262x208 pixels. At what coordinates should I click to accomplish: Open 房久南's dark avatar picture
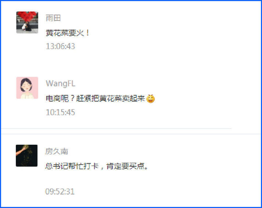(x=27, y=156)
